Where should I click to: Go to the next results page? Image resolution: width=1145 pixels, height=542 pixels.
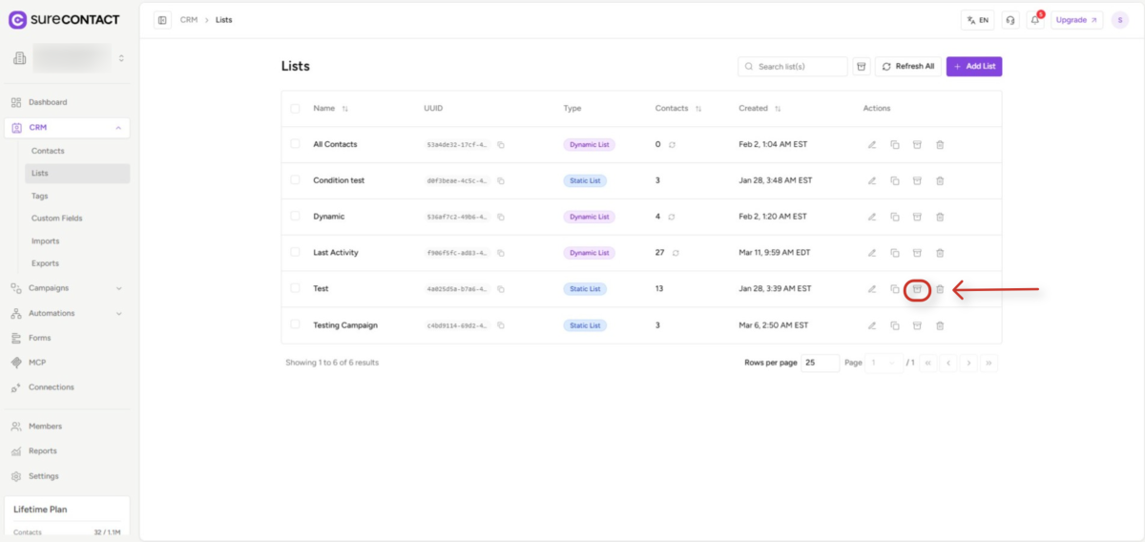[x=968, y=363]
